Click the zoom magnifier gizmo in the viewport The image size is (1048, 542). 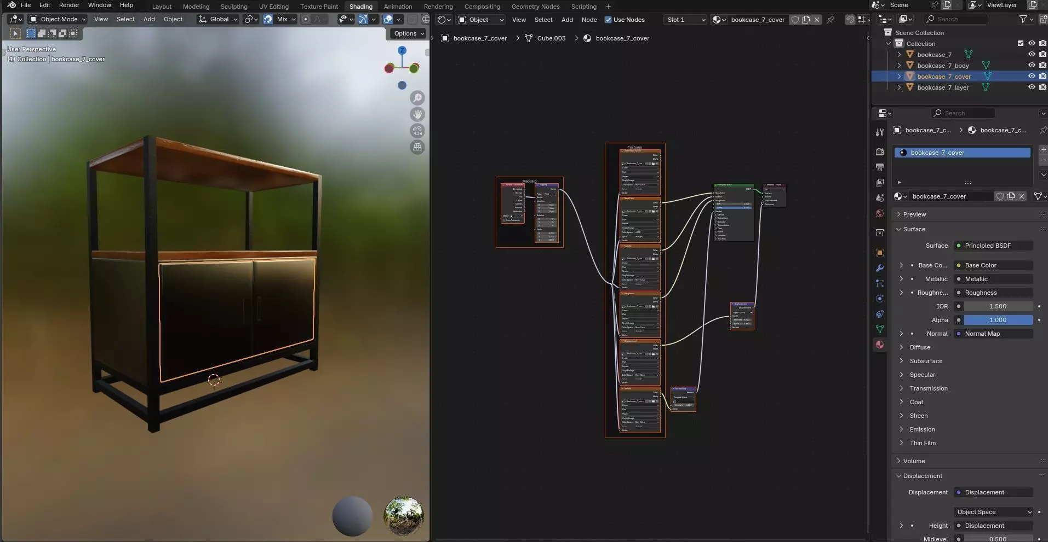pos(417,98)
